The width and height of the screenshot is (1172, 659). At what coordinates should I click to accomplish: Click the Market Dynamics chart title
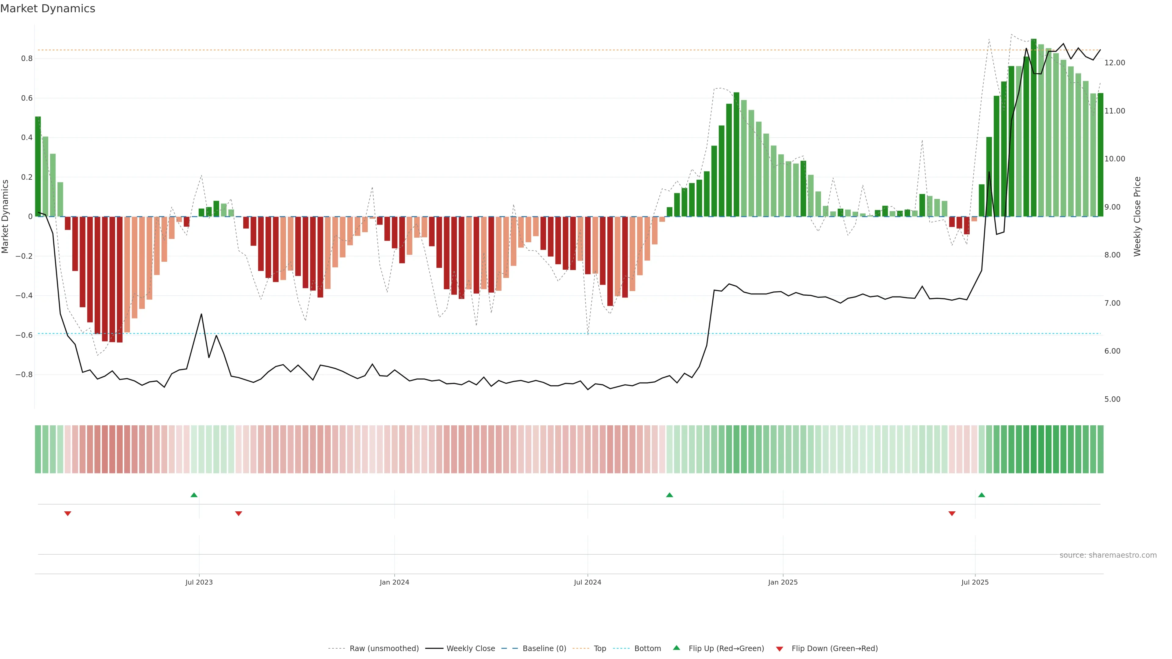click(48, 9)
